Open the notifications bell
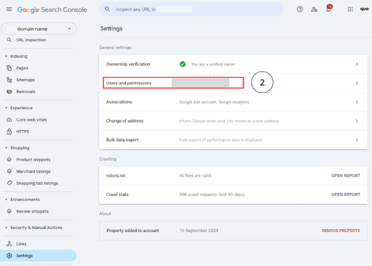This screenshot has width=372, height=266. [x=329, y=9]
